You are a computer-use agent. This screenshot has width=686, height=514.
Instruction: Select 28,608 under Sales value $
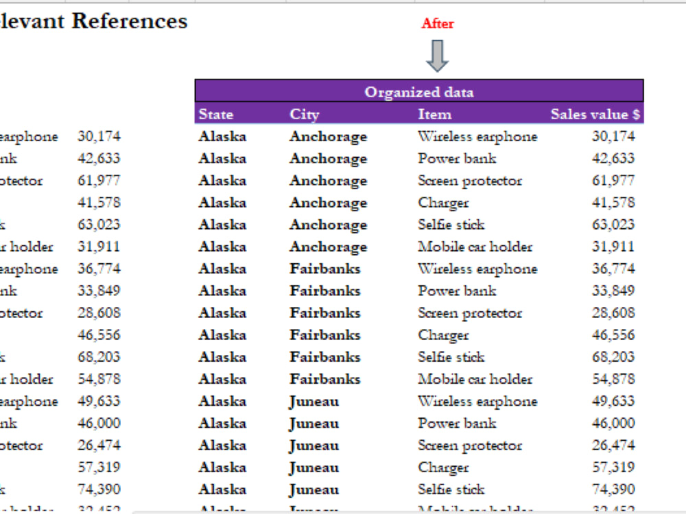pos(613,313)
